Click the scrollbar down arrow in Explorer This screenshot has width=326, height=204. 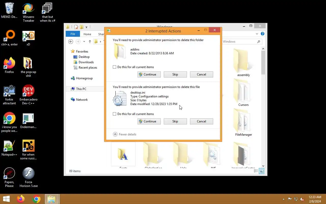pos(263,166)
